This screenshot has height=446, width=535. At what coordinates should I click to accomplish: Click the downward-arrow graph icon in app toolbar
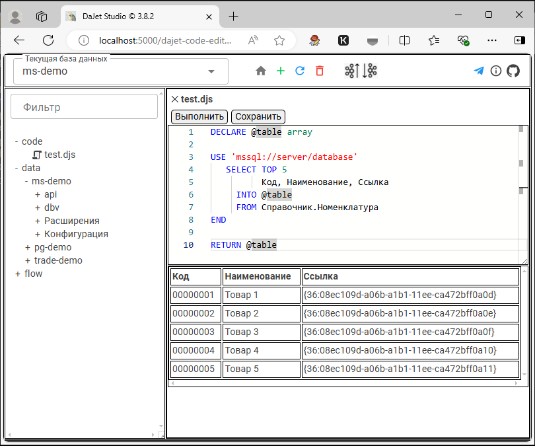click(x=370, y=71)
